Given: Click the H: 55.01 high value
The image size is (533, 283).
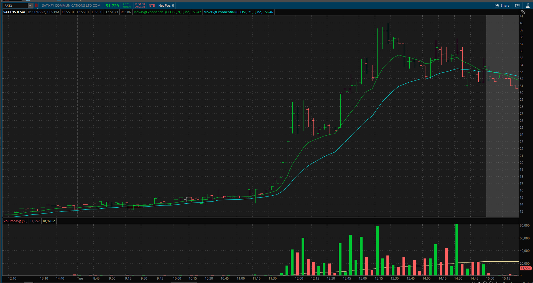Looking at the screenshot, I should (x=83, y=12).
